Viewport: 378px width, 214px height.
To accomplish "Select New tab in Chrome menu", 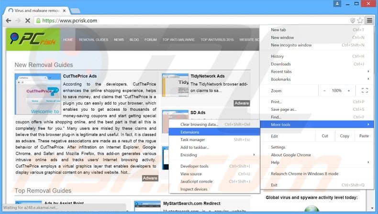I will 317,30.
